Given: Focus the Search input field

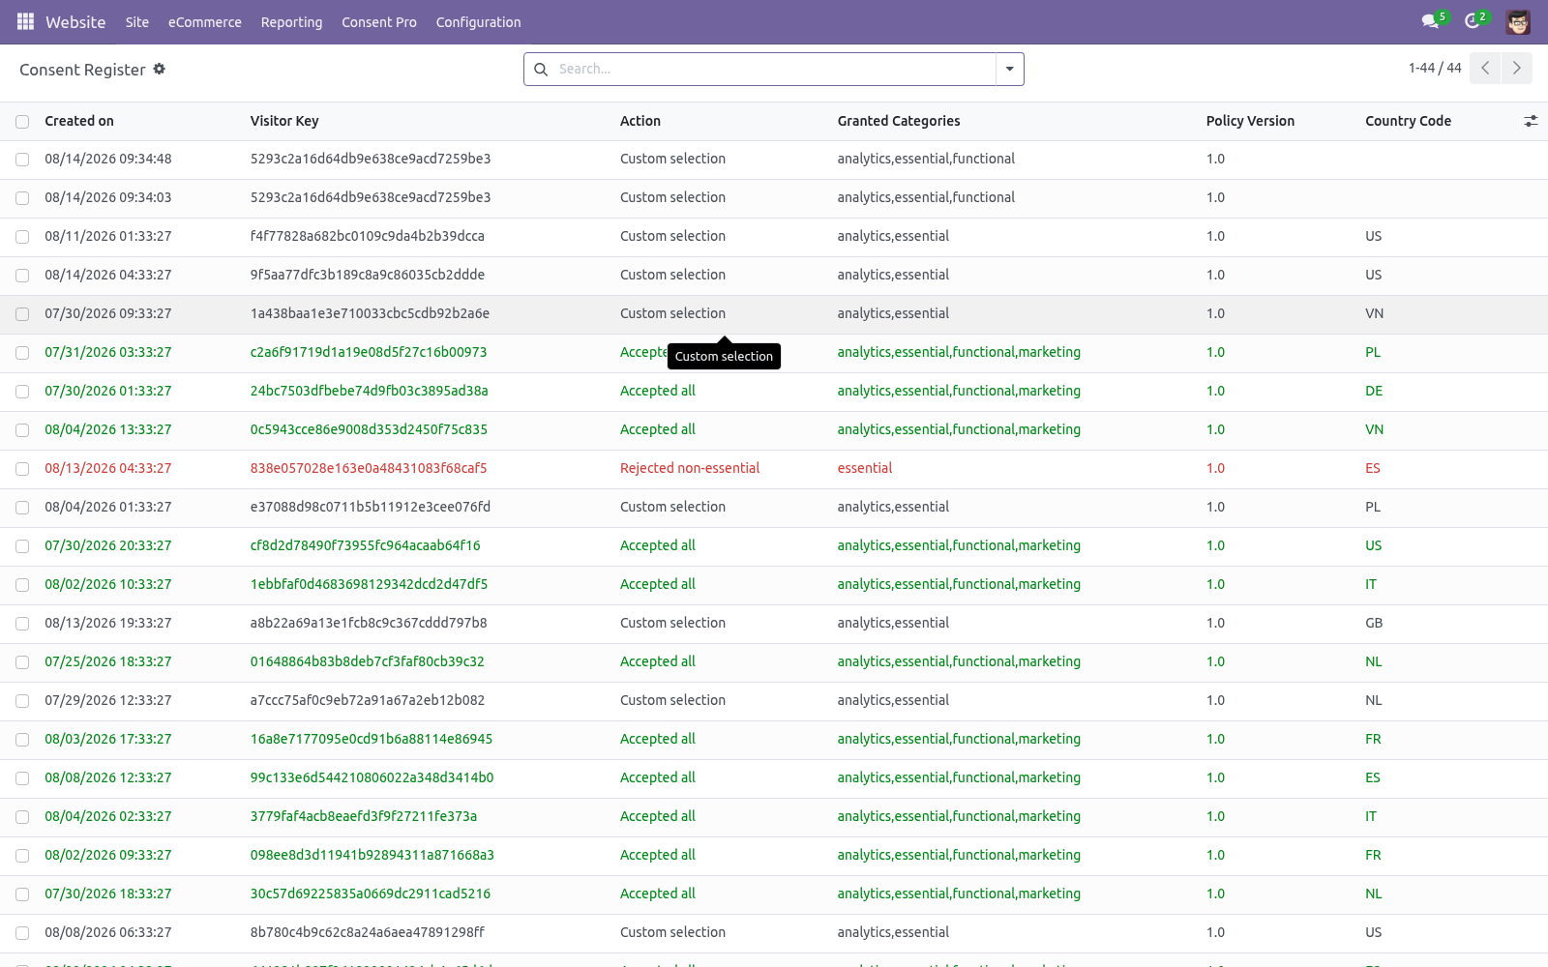Looking at the screenshot, I should [x=774, y=69].
